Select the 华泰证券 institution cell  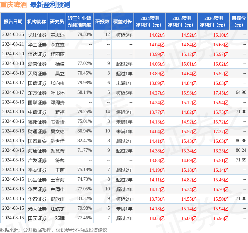coord(37,199)
